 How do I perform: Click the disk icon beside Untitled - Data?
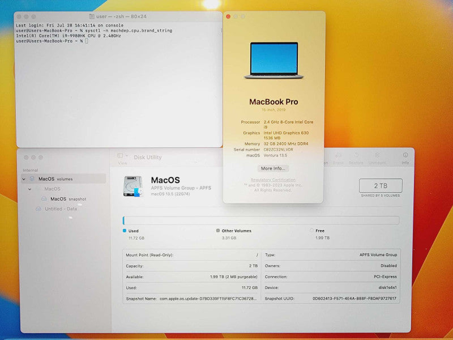click(39, 209)
